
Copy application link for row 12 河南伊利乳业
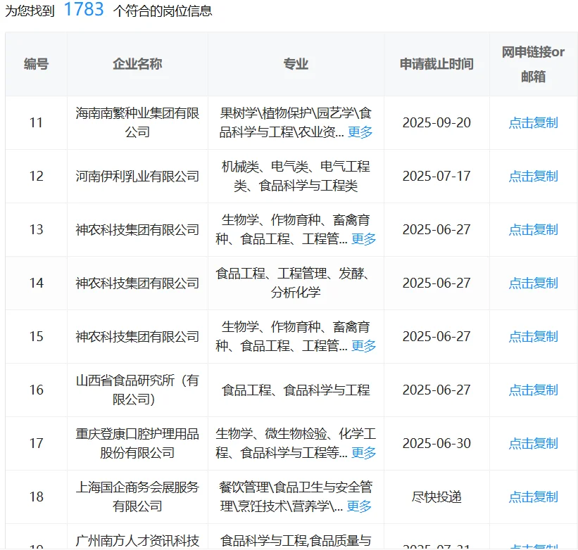pos(533,176)
